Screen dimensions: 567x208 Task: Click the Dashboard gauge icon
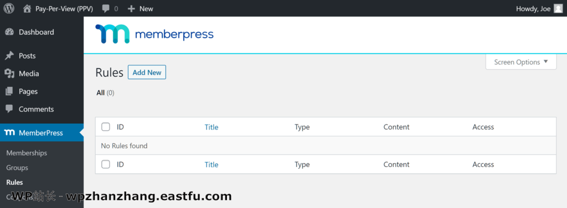9,32
